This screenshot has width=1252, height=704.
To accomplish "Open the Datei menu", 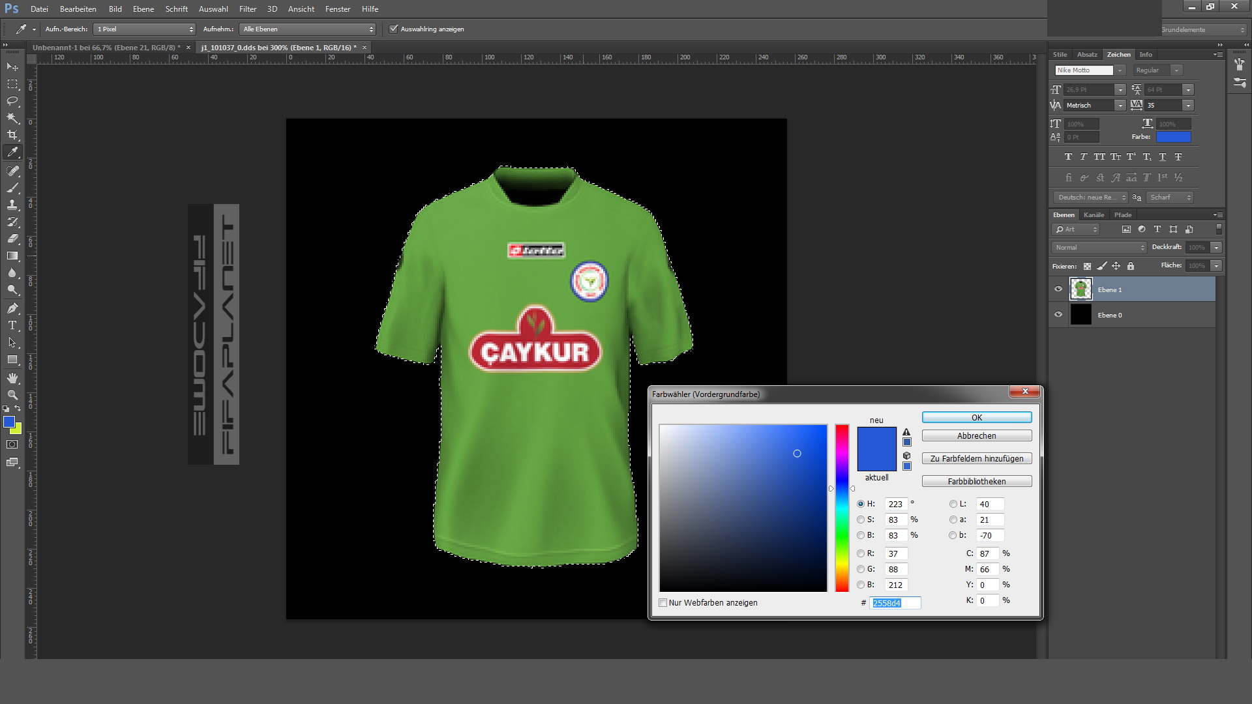I will coord(39,9).
